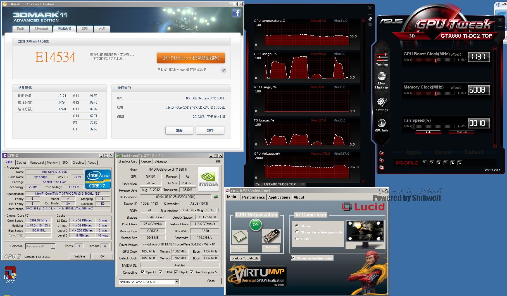
Task: Click the Intel Core i7 logo in CPU-Z
Action: coord(98,179)
